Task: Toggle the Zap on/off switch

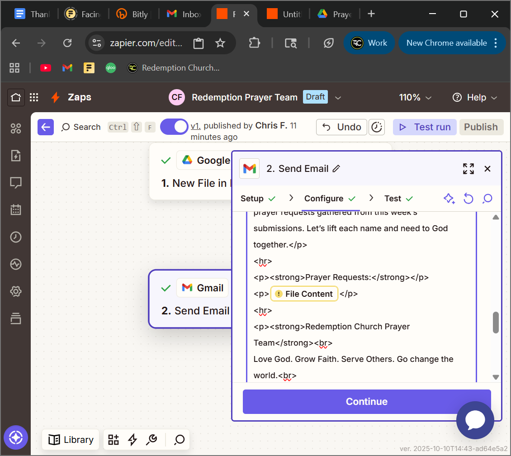Action: point(174,127)
